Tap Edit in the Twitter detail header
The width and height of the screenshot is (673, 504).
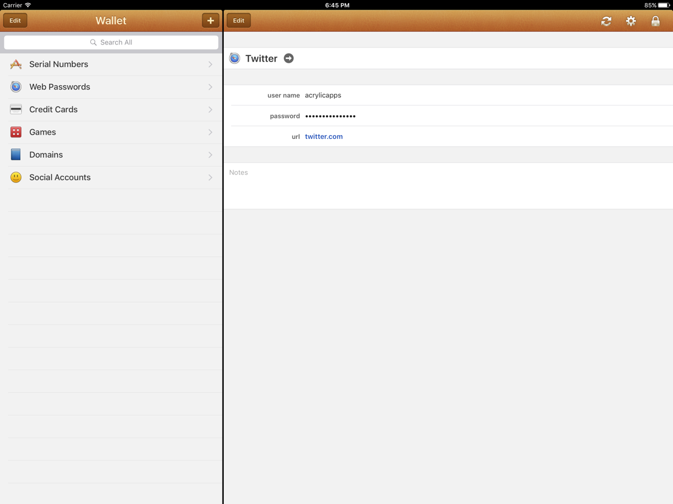(x=238, y=21)
